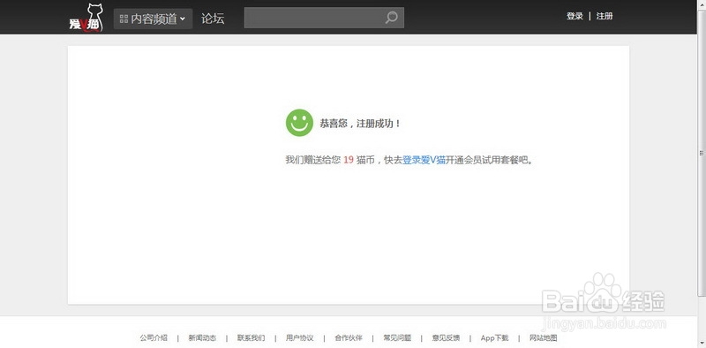The image size is (706, 348).
Task: Click the 爱V猫 cat logo
Action: (x=86, y=18)
